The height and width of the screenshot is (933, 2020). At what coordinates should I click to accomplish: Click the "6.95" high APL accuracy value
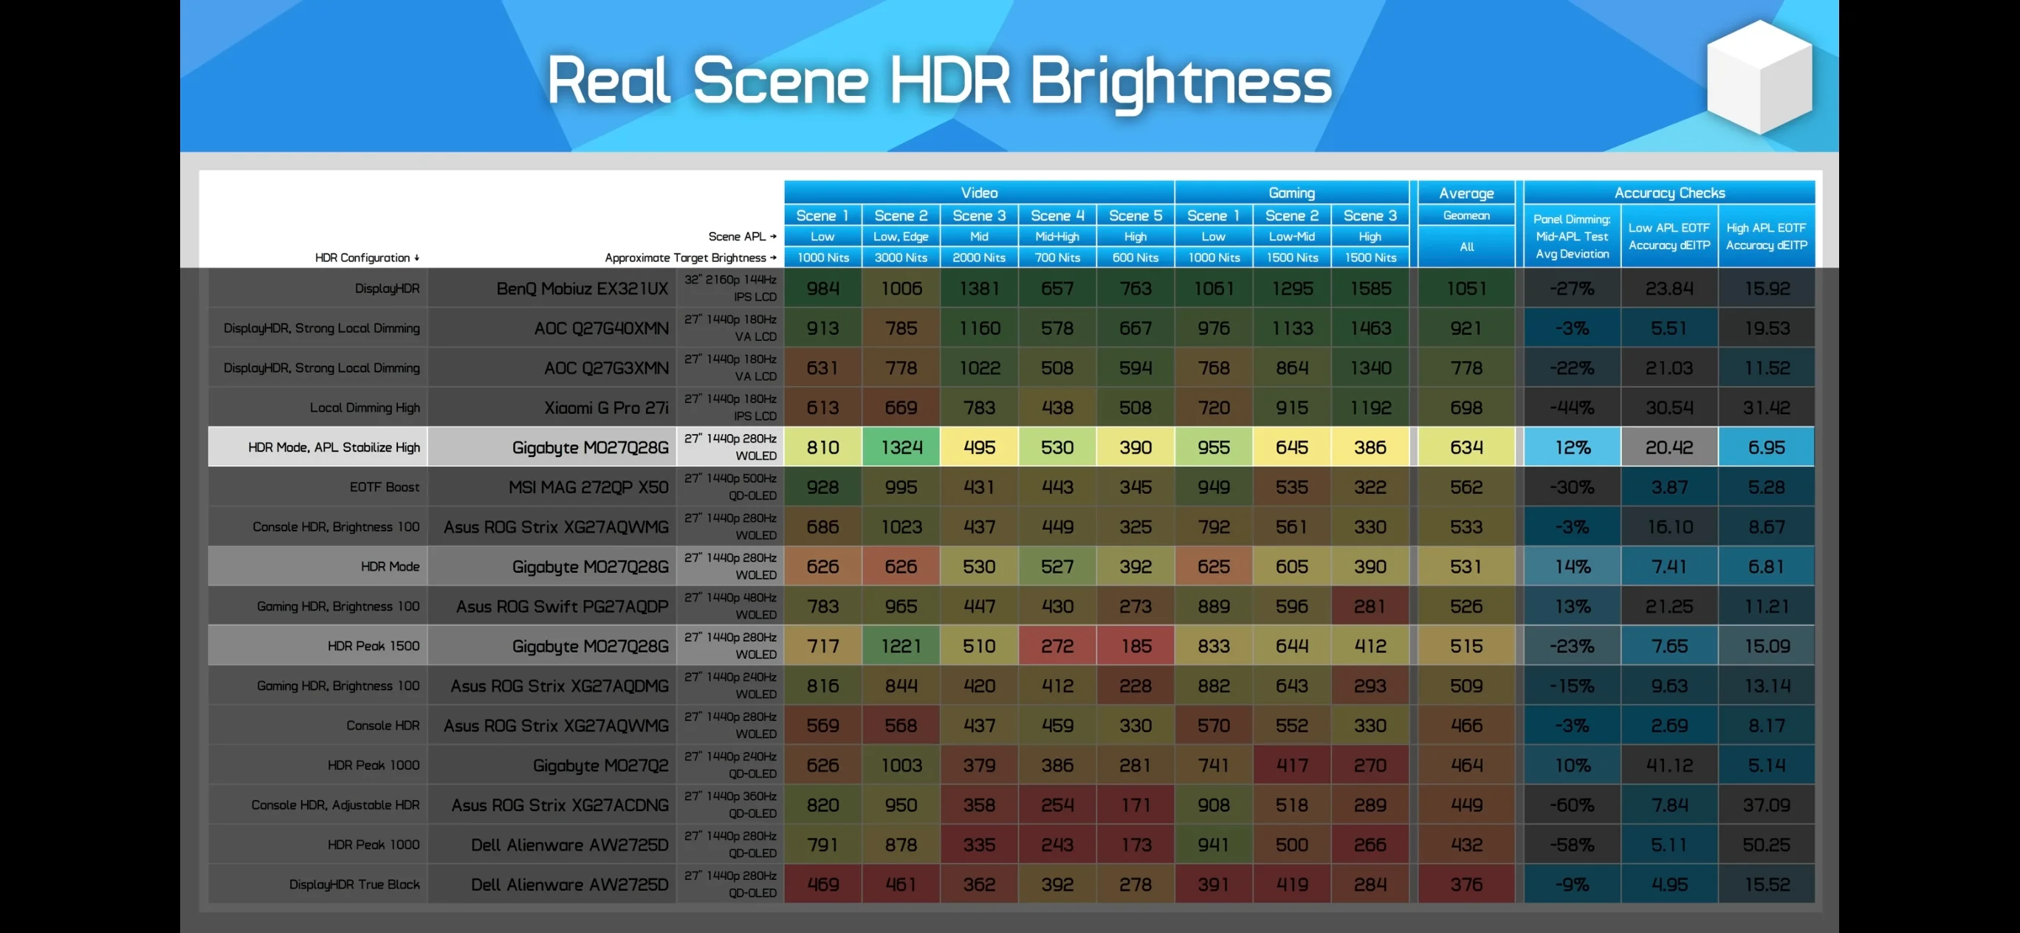coord(1766,448)
